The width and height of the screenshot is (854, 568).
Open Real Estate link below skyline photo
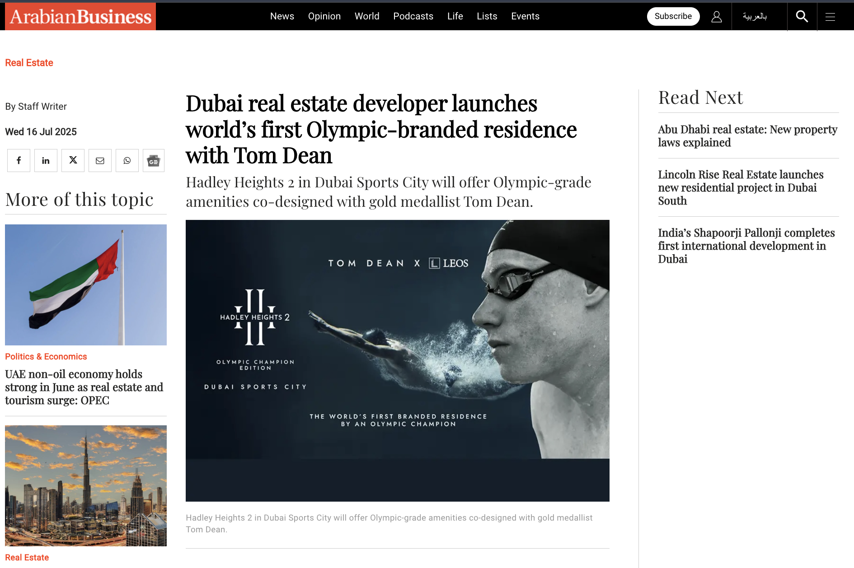coord(27,558)
